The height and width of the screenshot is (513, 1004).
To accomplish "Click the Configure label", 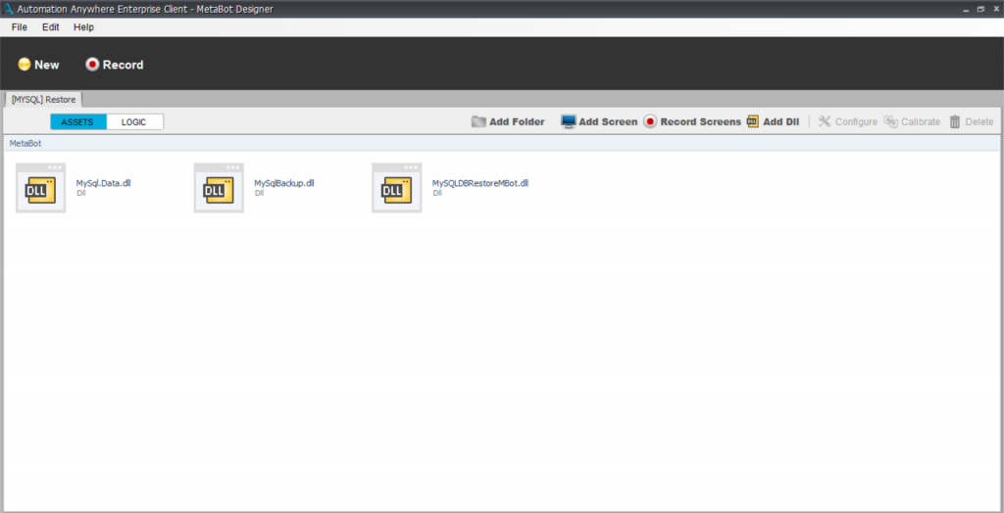I will [856, 121].
